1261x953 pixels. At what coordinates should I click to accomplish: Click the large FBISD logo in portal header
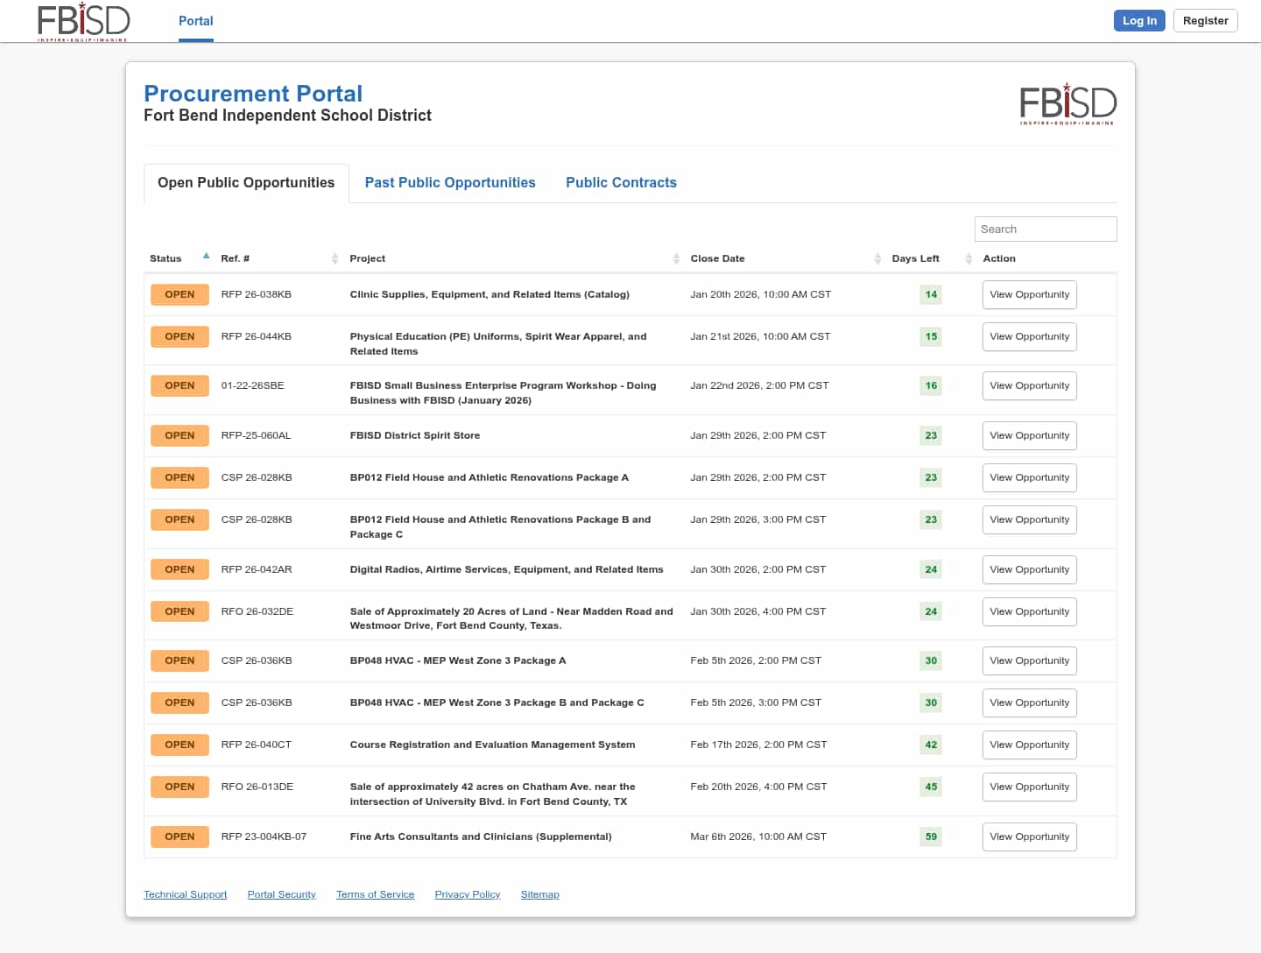(x=1067, y=103)
